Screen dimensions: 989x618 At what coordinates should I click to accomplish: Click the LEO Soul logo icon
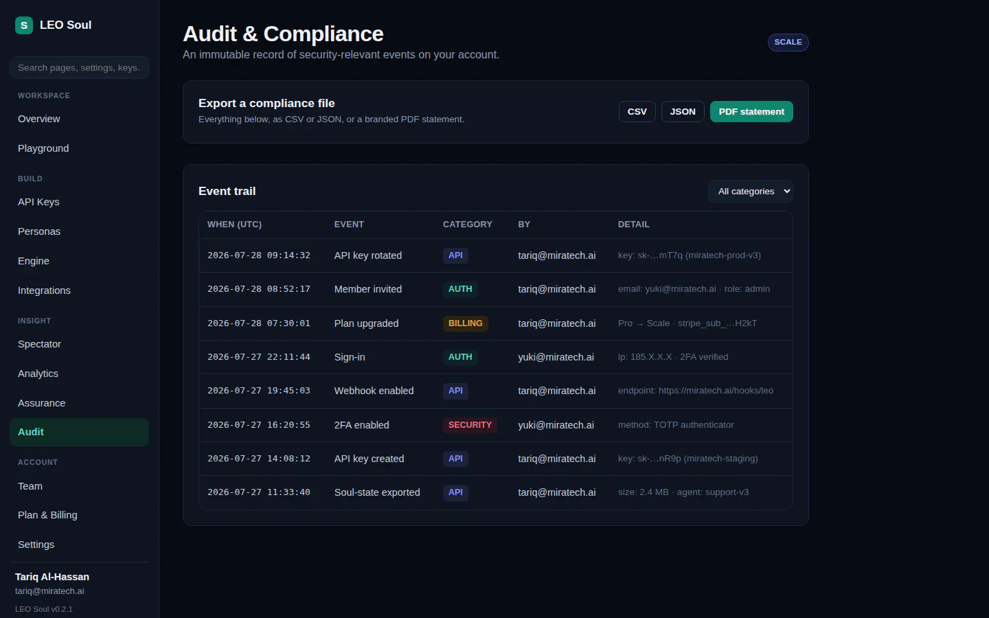pyautogui.click(x=24, y=25)
